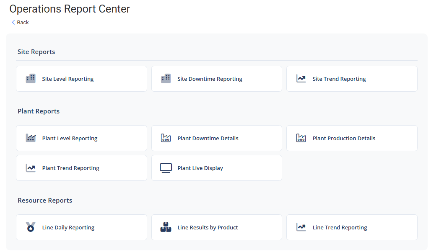Click the monitor icon for Plant Live Display
The width and height of the screenshot is (431, 252).
click(166, 168)
